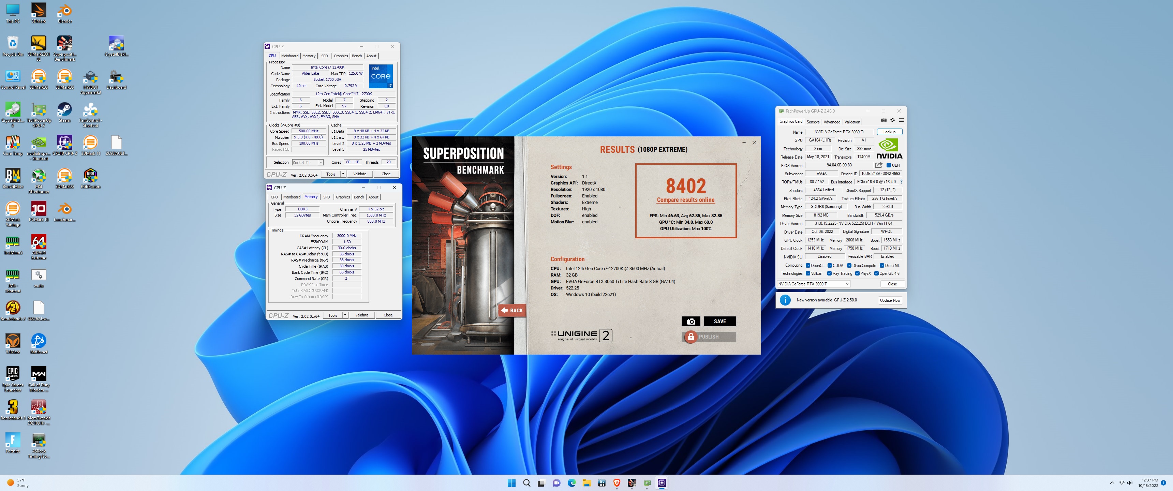
Task: Toggle the CUDA checkbox
Action: [x=830, y=266]
